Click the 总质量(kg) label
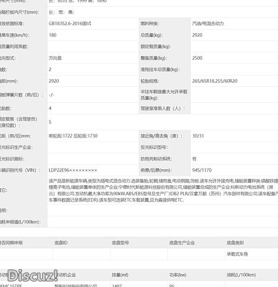278x287 pixels. 152,35
